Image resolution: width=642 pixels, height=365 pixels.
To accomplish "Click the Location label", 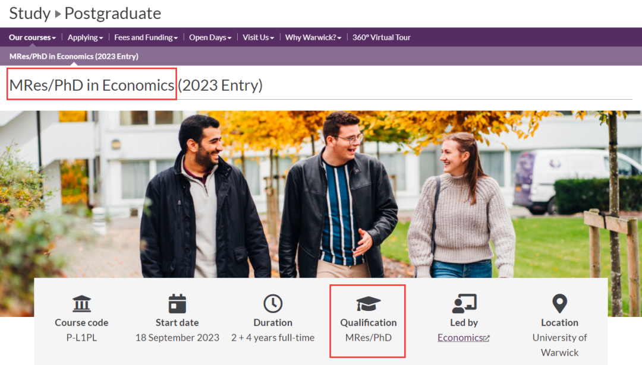I will (560, 322).
